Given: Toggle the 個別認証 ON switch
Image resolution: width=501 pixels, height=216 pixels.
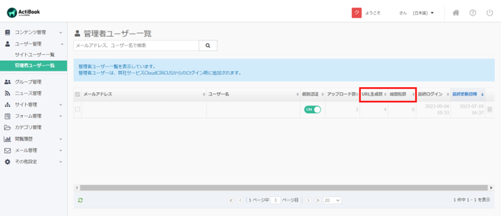Looking at the screenshot, I should click(x=312, y=109).
